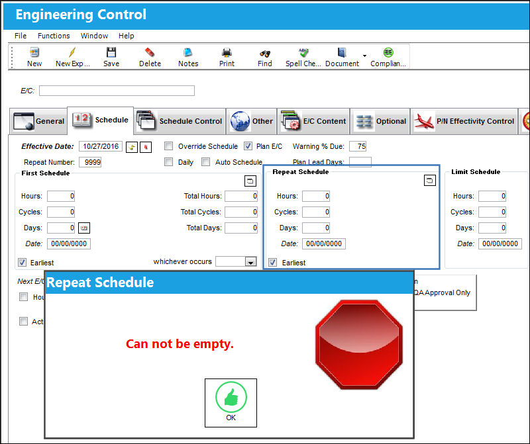
Task: Click the Delete eraser icon
Action: tap(150, 57)
